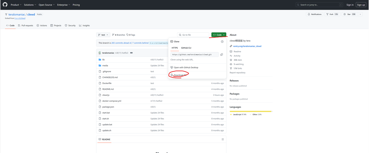Viewport: 369px width, 153px height.
Task: Open the Dockerfile entry
Action: click(107, 83)
